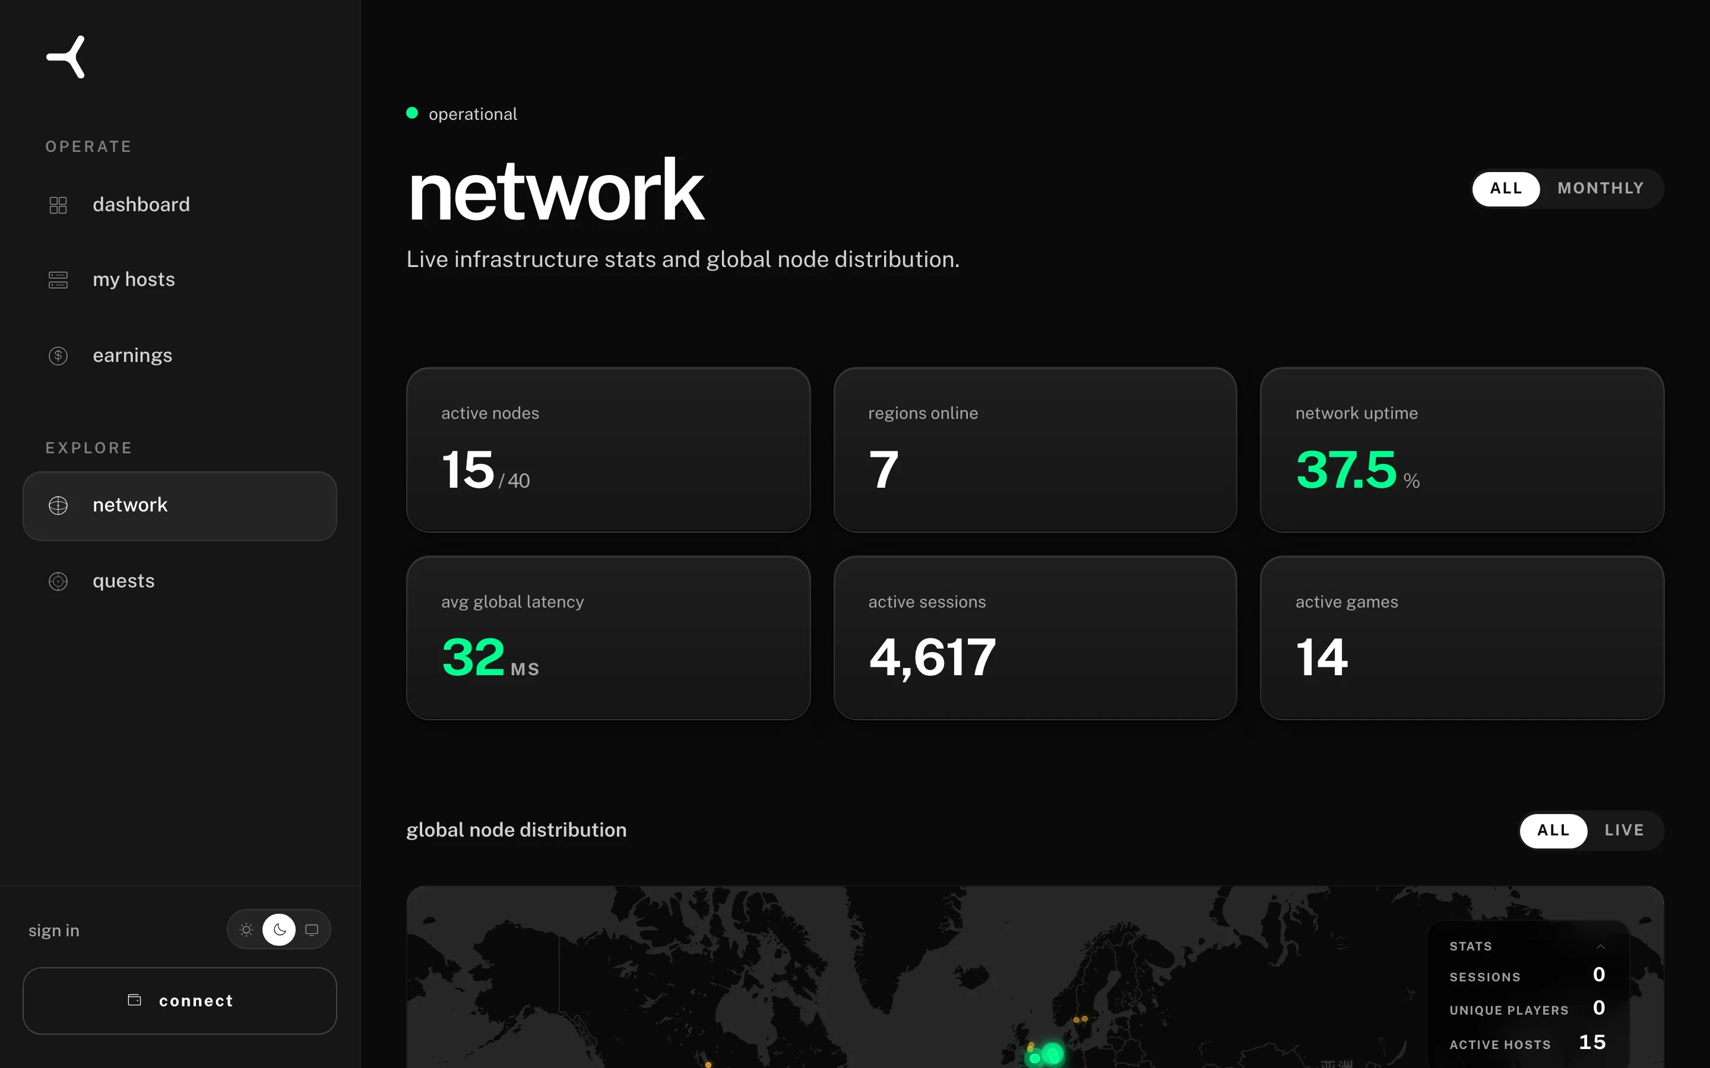Go to the earnings page
Image resolution: width=1710 pixels, height=1068 pixels.
tap(179, 355)
